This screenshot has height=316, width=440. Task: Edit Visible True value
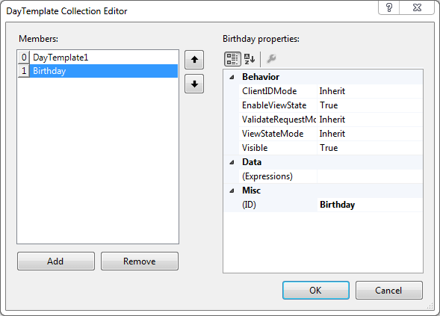pyautogui.click(x=370, y=148)
